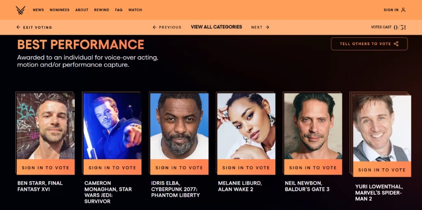The width and height of the screenshot is (422, 210).
Task: Select Neil Newbon's nominee photo
Action: click(x=313, y=126)
